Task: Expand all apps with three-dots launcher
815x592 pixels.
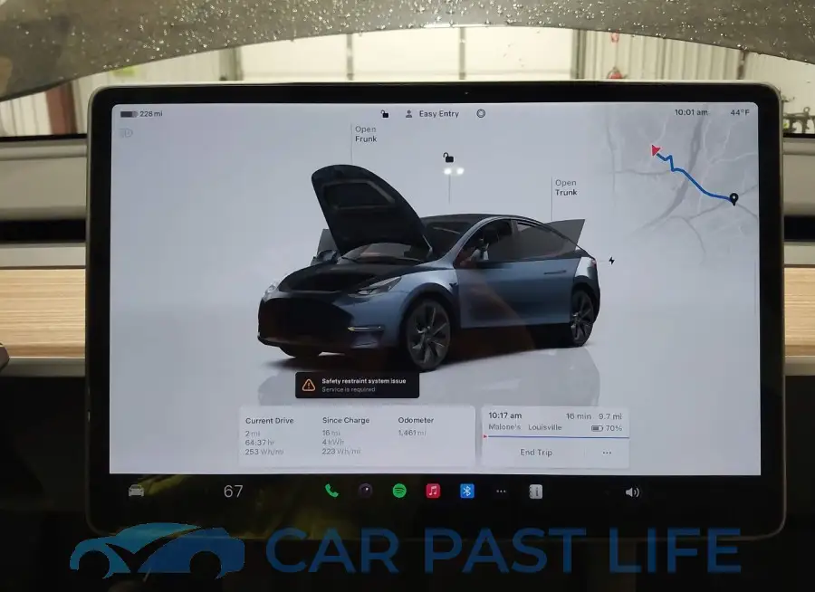Action: click(x=501, y=492)
